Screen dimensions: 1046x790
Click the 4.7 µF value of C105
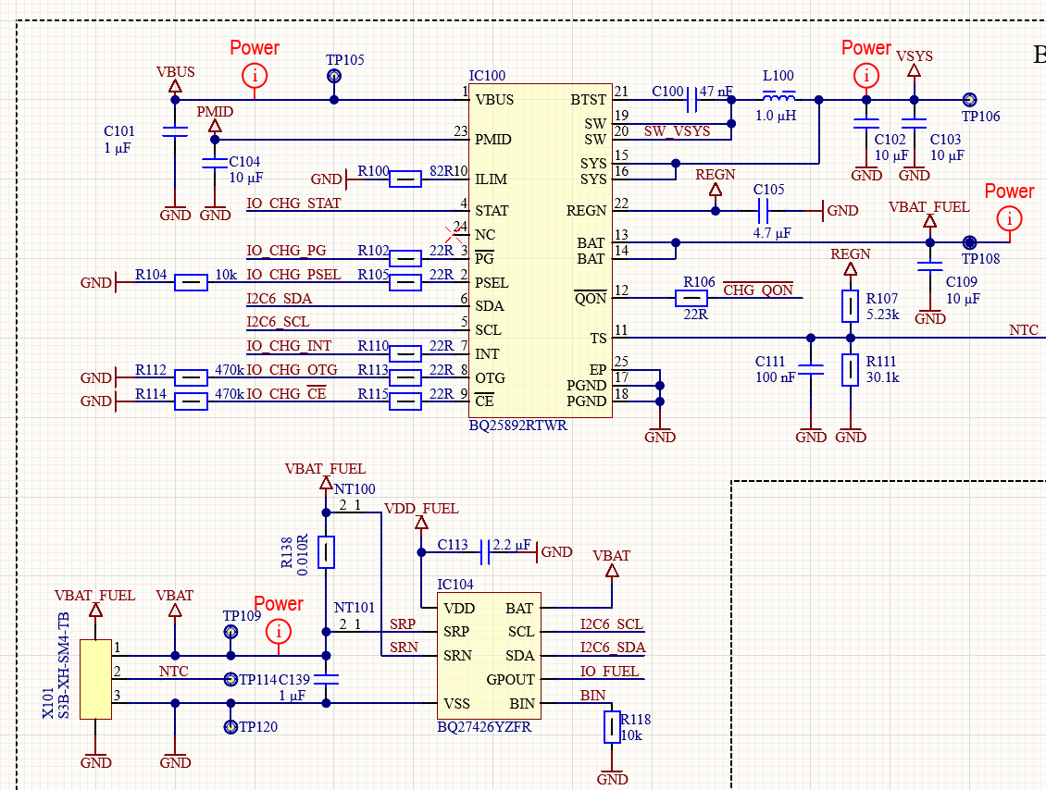(x=772, y=233)
